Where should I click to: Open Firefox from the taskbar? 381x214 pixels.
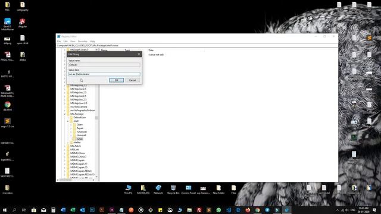[x=248, y=210]
